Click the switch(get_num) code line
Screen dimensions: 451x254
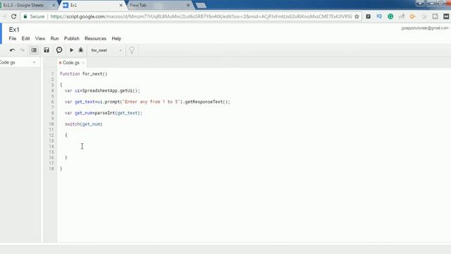(83, 124)
